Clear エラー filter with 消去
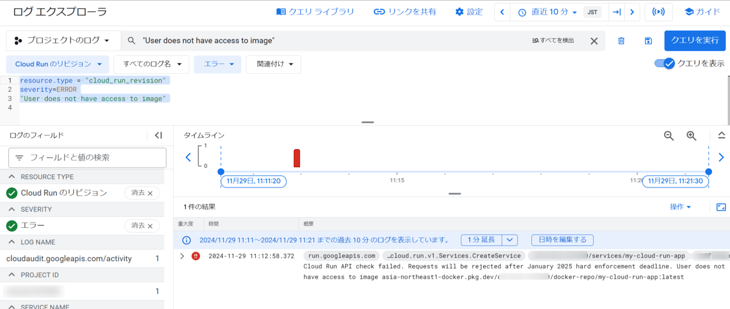The image size is (730, 309). 142,226
